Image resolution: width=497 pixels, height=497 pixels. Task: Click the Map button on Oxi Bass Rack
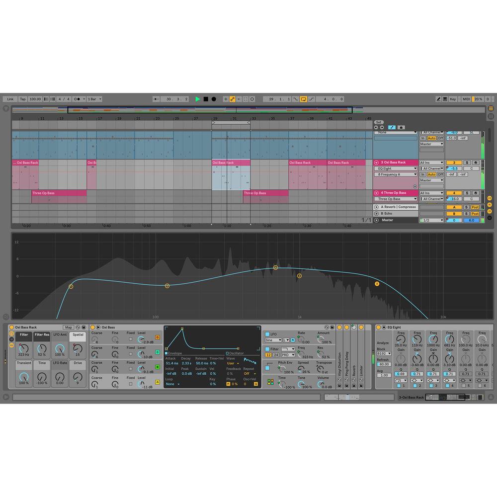[x=69, y=327]
